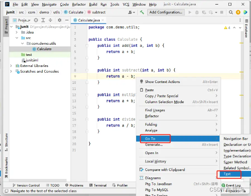Open the Terminal tool window

click(98, 185)
